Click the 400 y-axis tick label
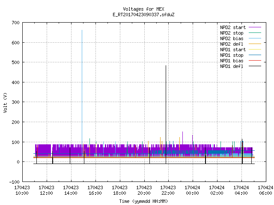The image size is (274, 205). pos(15,82)
